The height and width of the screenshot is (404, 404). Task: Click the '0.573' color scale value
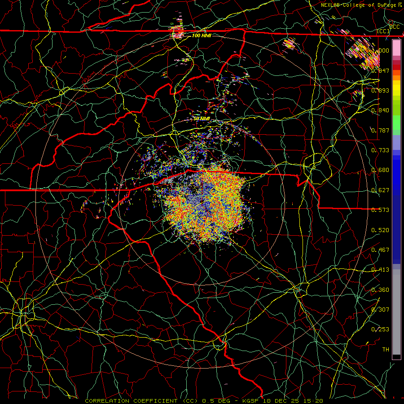click(380, 210)
